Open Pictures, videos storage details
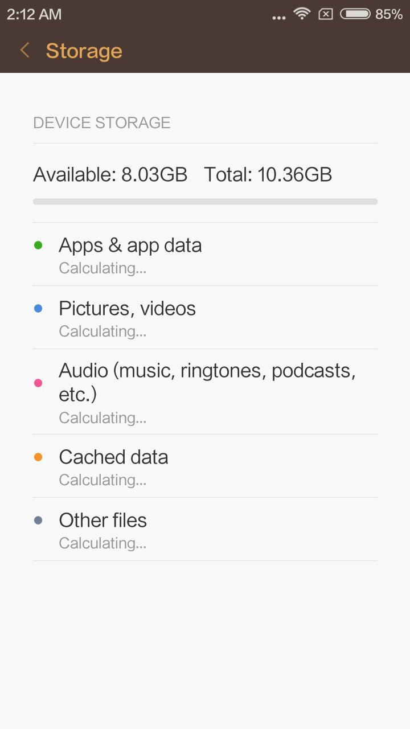 click(x=205, y=317)
